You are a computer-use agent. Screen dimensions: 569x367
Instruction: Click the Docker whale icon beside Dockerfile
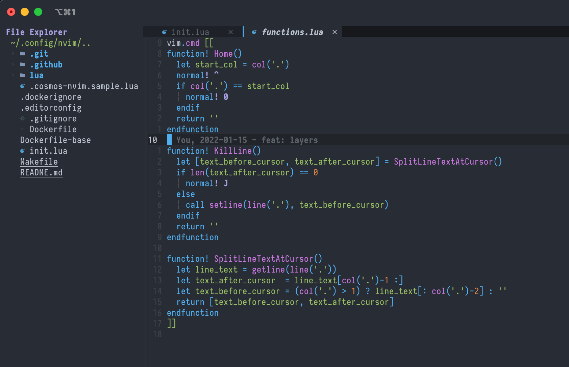click(22, 129)
